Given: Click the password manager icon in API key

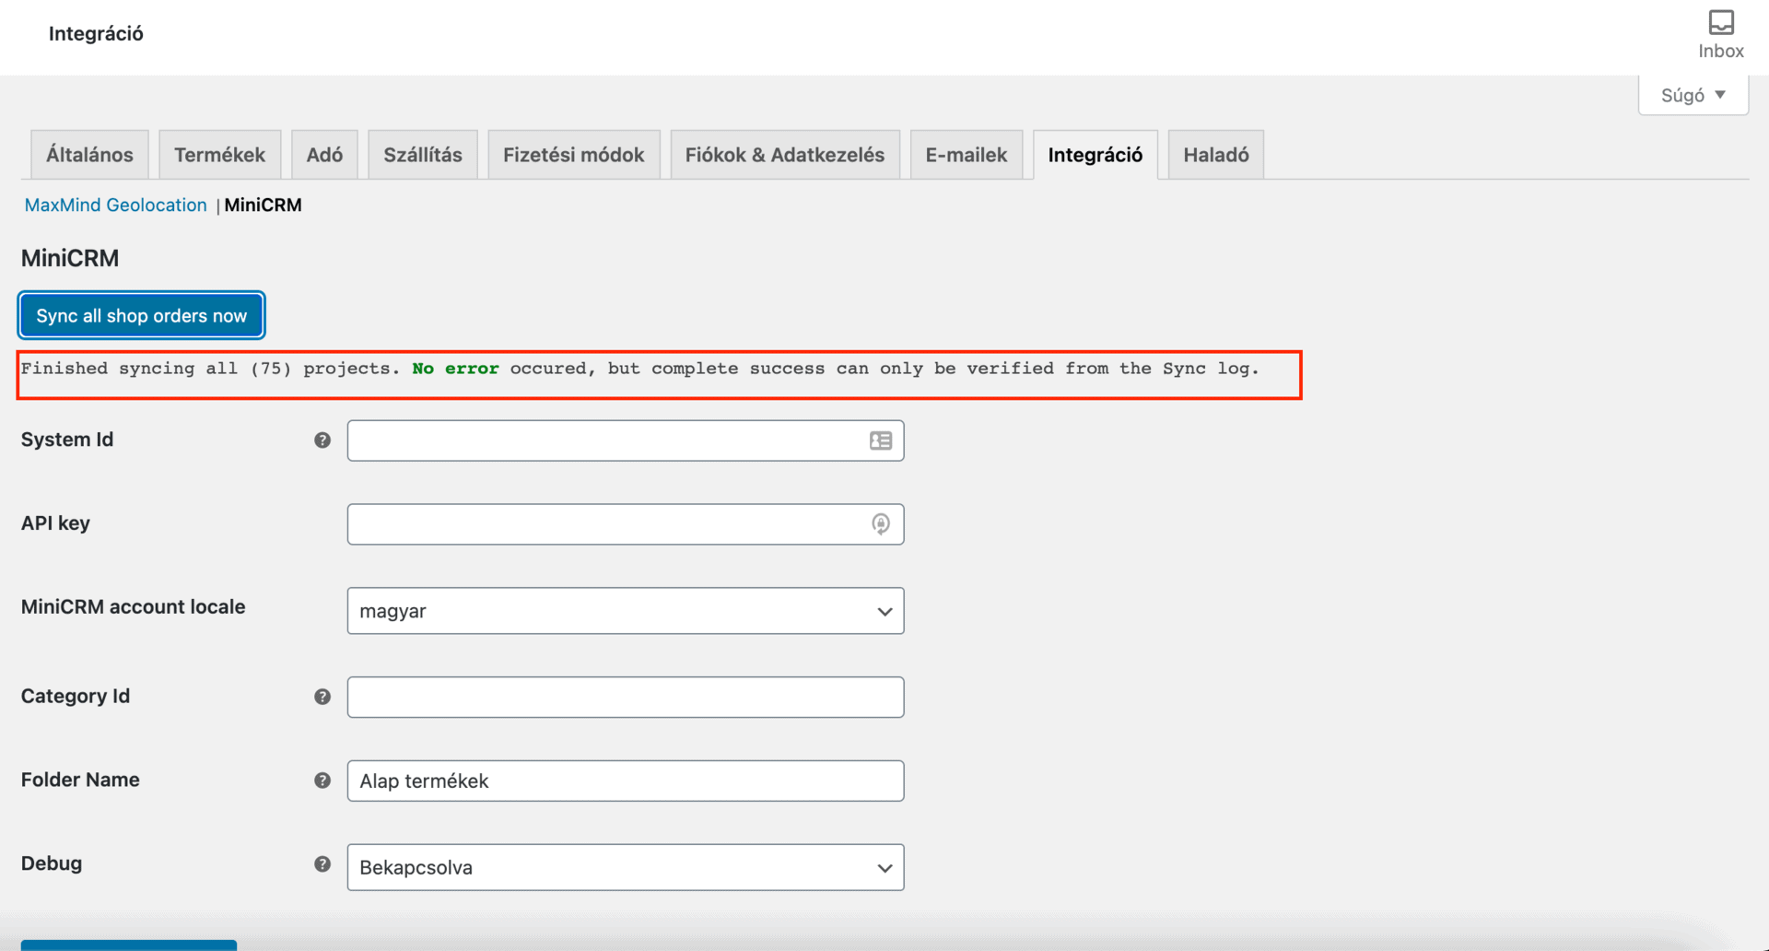Looking at the screenshot, I should coord(881,524).
